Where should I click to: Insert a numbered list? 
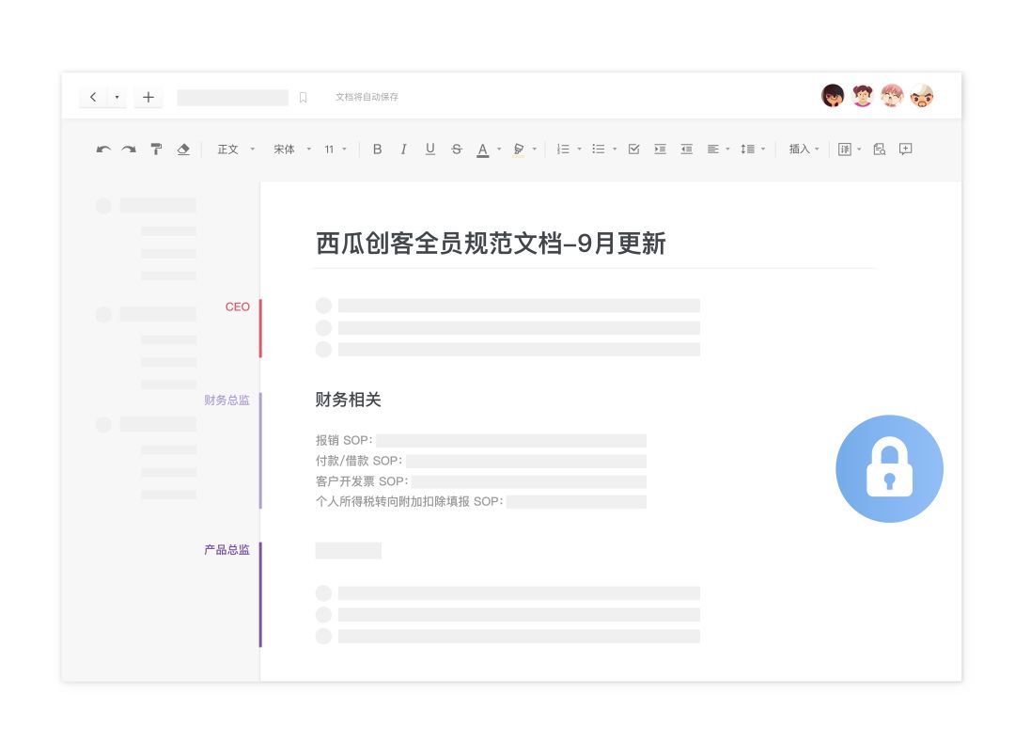tap(563, 149)
